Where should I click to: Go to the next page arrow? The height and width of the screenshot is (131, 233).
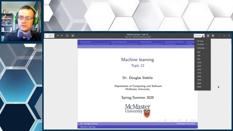pos(62,36)
